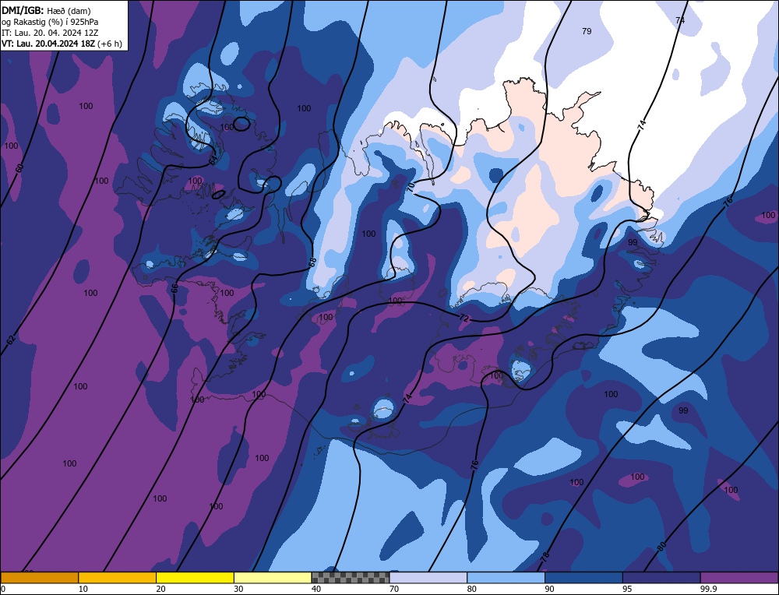Image resolution: width=779 pixels, height=595 pixels.
Task: Click the light blue 80–90 legend swatch
Action: pyautogui.click(x=506, y=578)
